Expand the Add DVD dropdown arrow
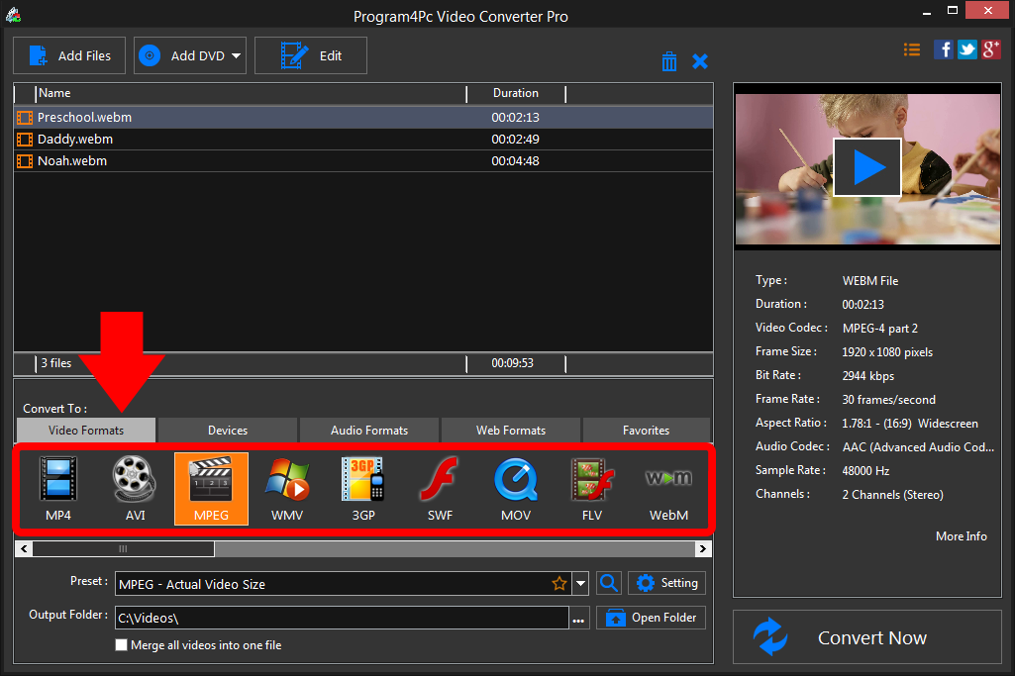1015x676 pixels. point(235,55)
